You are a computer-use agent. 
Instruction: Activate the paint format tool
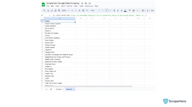pyautogui.click(x=59, y=11)
